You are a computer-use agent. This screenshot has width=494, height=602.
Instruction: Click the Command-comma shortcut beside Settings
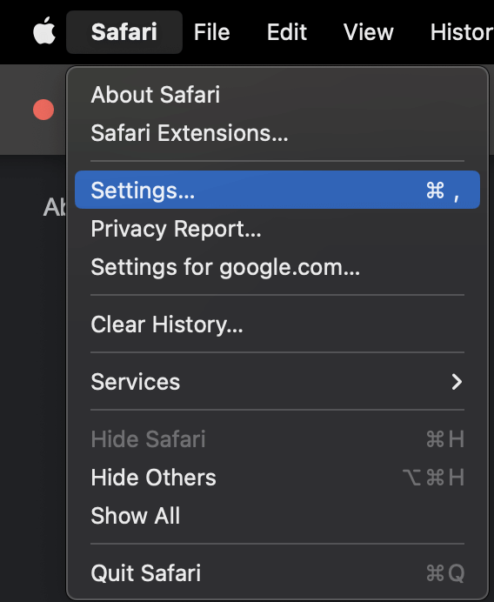443,191
